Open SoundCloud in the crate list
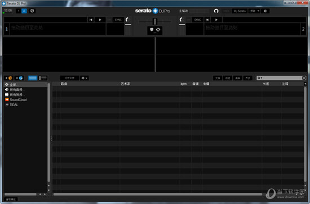Image resolution: width=310 pixels, height=204 pixels. click(x=26, y=99)
